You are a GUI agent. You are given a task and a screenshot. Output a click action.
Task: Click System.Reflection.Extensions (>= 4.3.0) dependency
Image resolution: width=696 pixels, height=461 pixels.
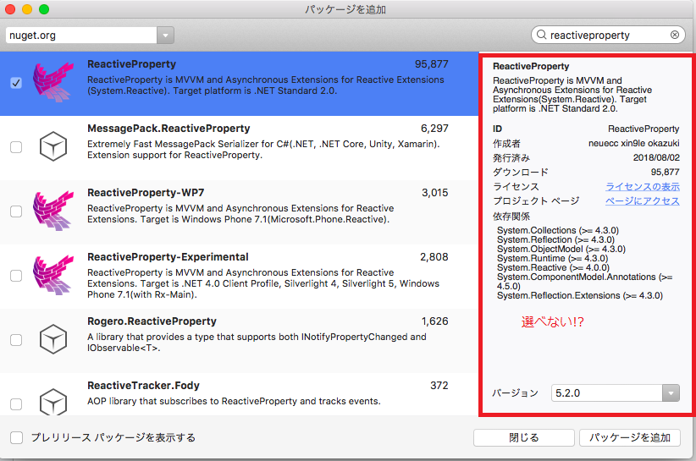click(x=580, y=296)
